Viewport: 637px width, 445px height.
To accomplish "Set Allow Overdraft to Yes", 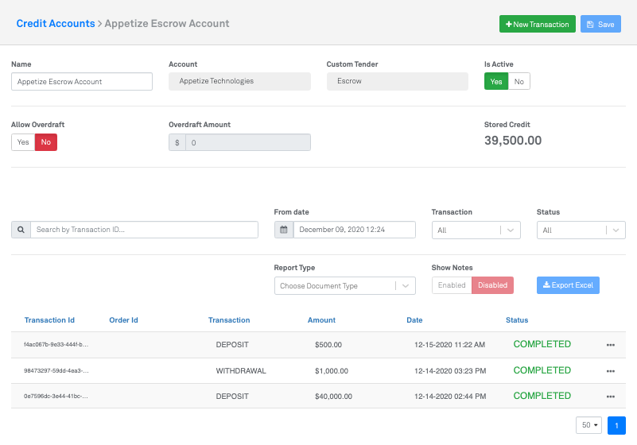I will pyautogui.click(x=23, y=142).
